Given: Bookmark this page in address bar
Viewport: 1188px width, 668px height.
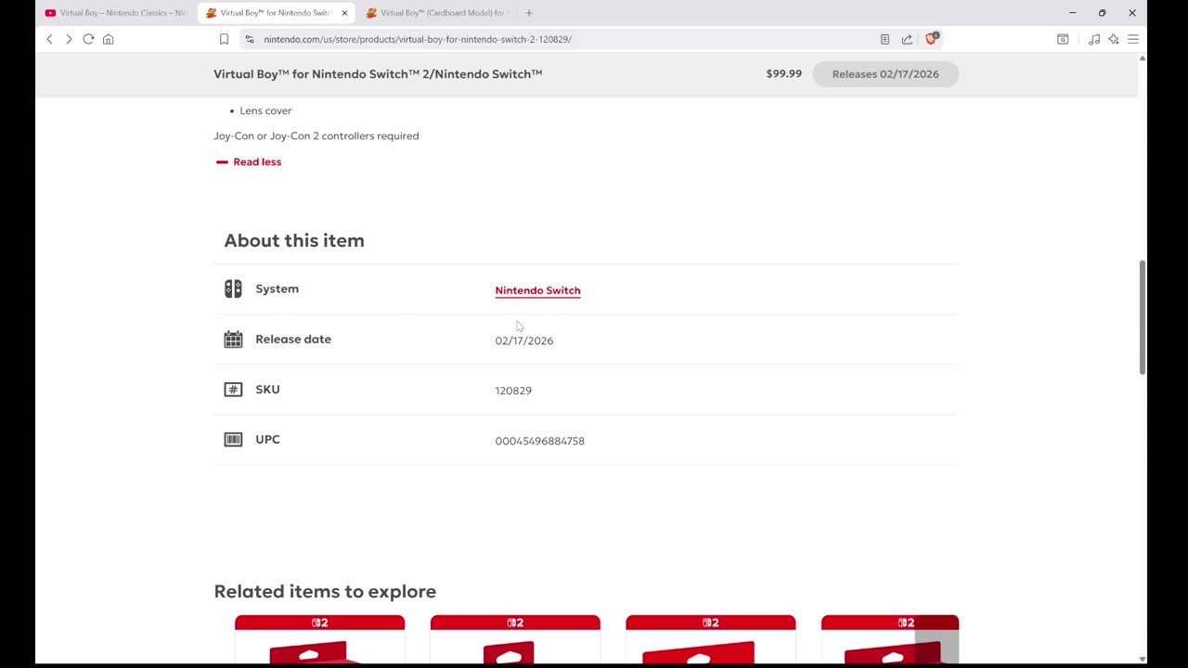Looking at the screenshot, I should (224, 39).
